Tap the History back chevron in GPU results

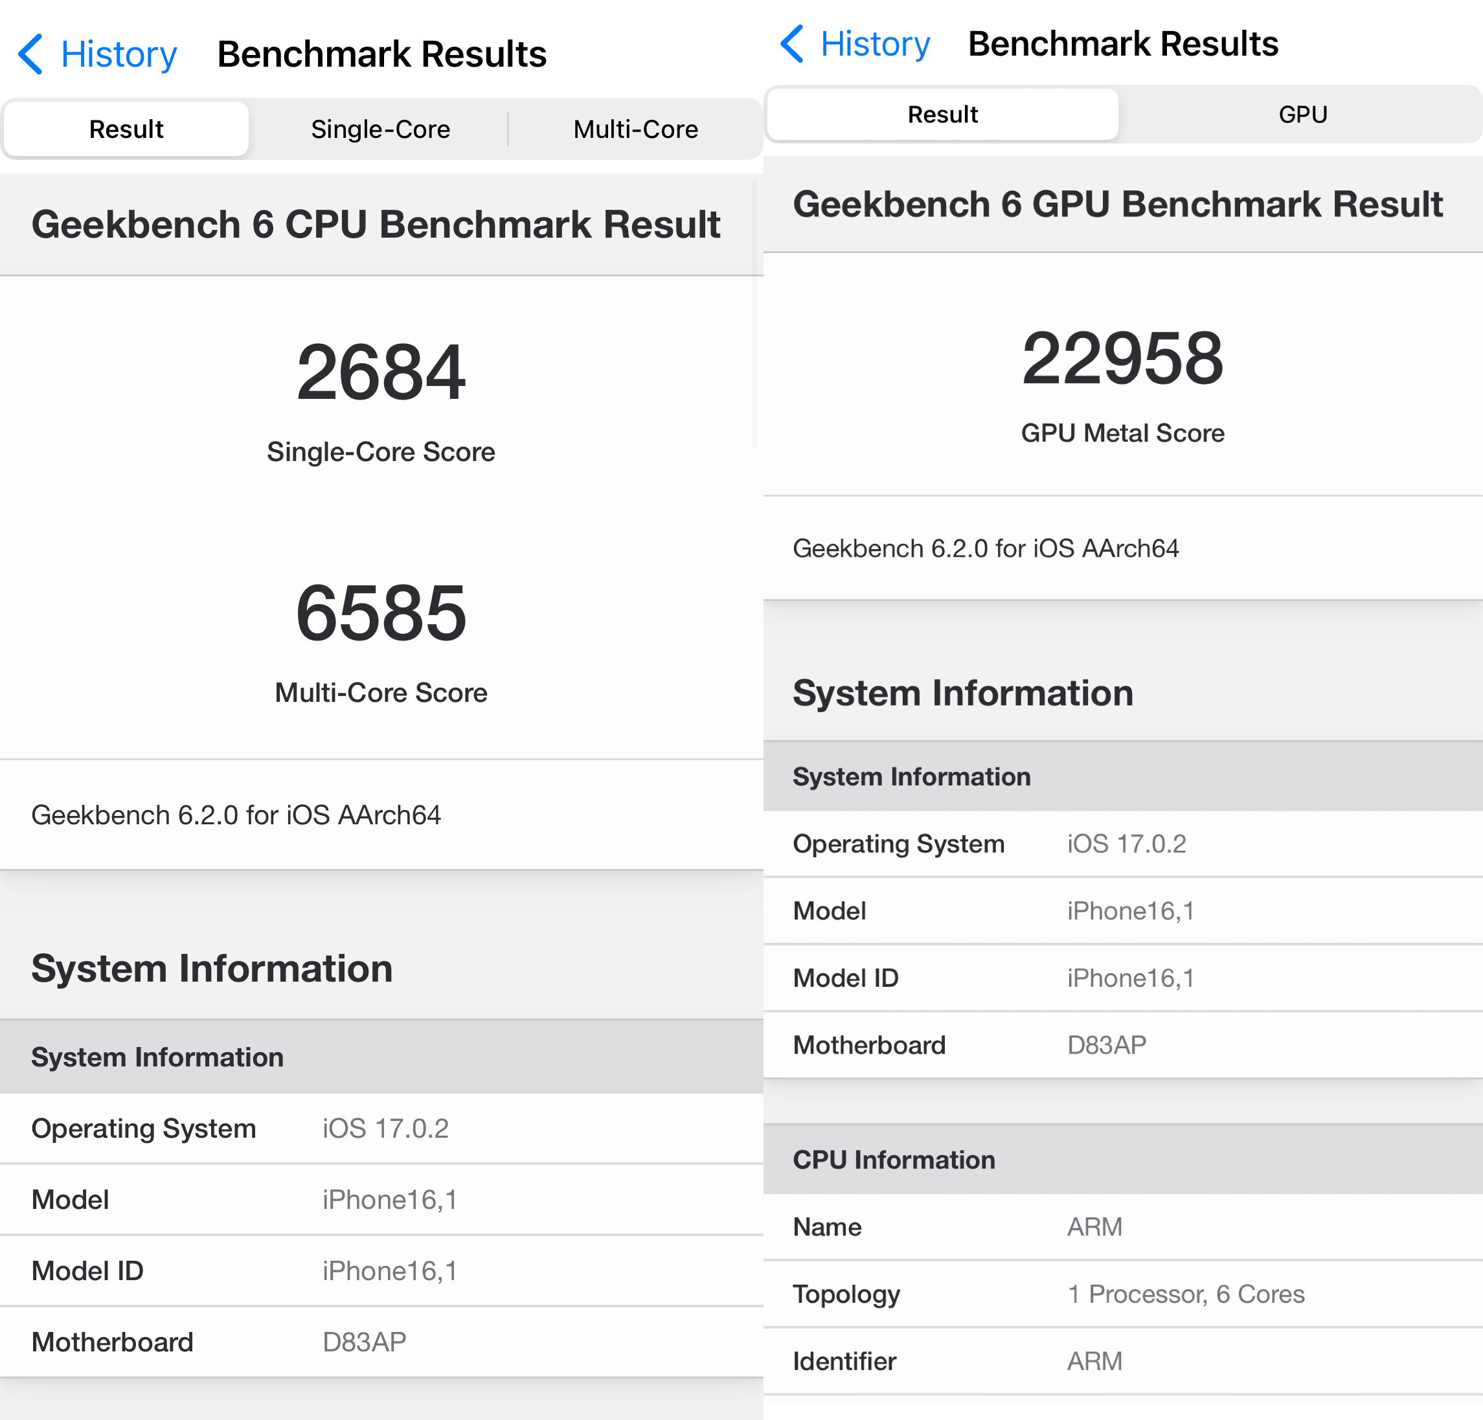coord(791,44)
